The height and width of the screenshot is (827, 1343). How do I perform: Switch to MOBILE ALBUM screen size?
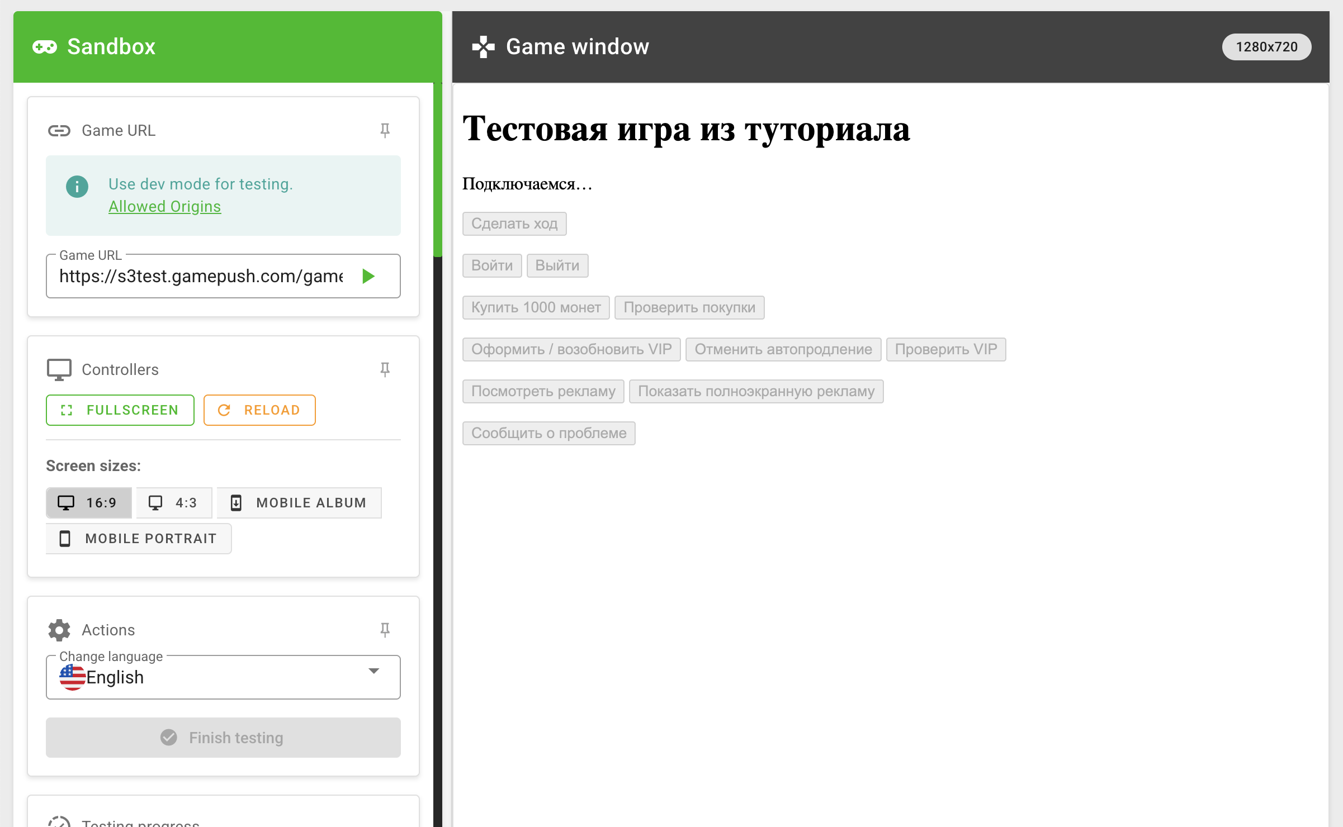[x=299, y=503]
